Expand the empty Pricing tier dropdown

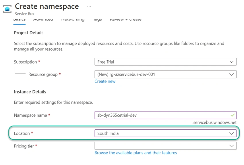(x=165, y=146)
